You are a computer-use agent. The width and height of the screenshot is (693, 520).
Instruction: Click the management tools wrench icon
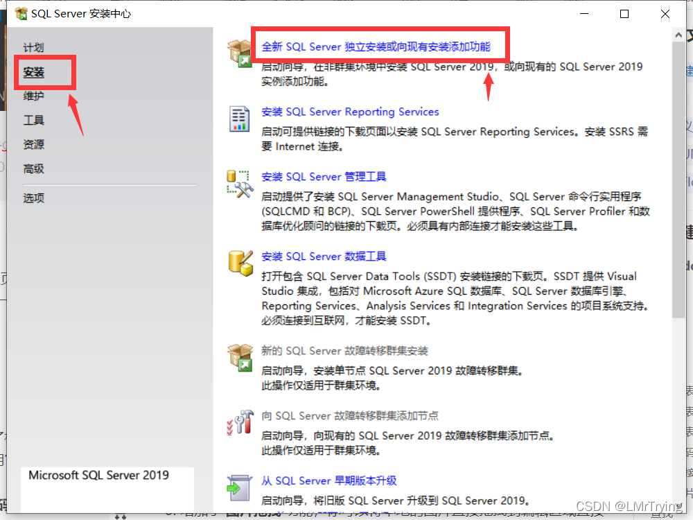(240, 184)
